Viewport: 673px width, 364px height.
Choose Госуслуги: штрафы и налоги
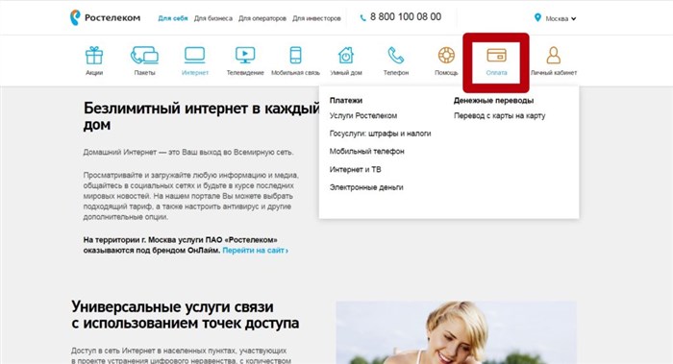(x=381, y=133)
